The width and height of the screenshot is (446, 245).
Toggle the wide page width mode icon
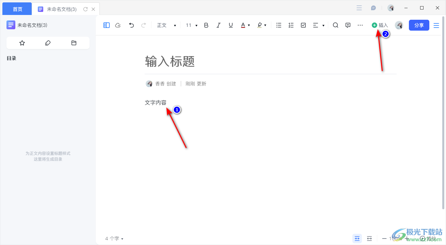point(369,239)
